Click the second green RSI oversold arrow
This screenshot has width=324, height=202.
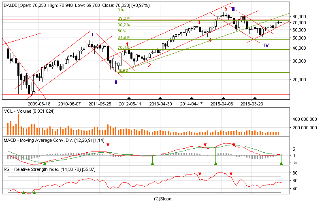pos(34,192)
